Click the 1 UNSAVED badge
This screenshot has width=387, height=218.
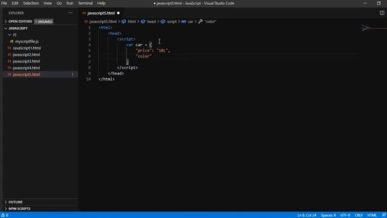pos(44,22)
